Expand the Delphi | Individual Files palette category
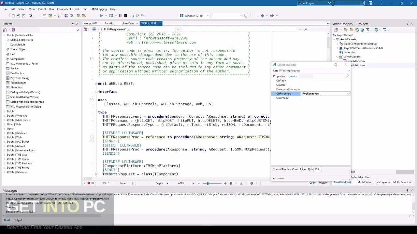The image size is (417, 234). (x=4, y=35)
